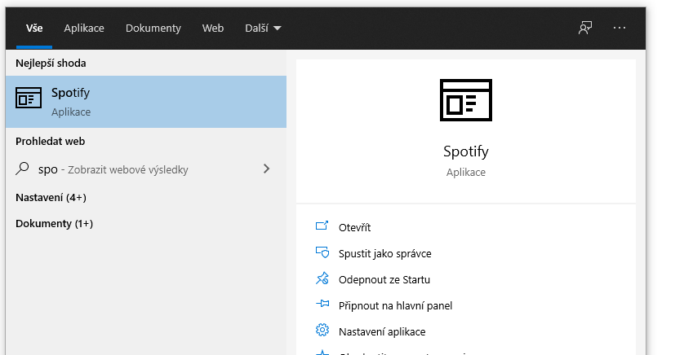Click the Připnout na hlavní panel pin icon

(322, 305)
